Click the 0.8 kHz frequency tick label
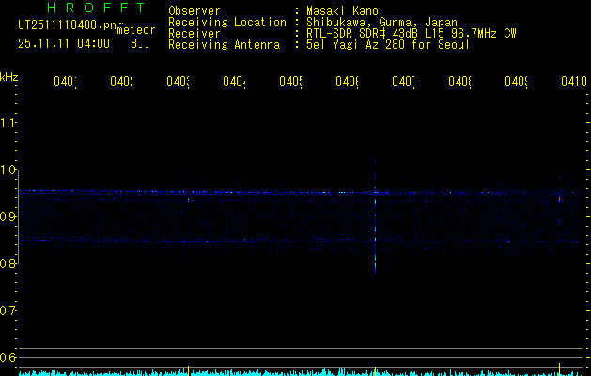This screenshot has height=376, width=591. click(x=8, y=264)
